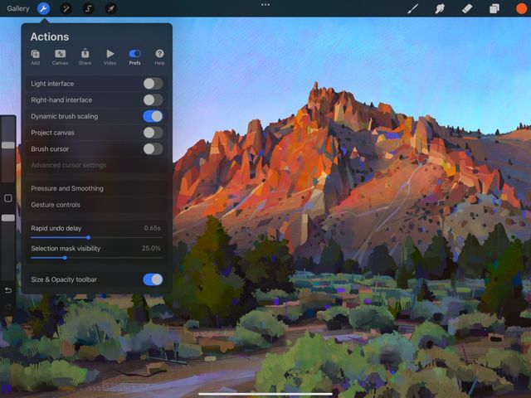The height and width of the screenshot is (398, 531).
Task: Select the Eraser tool
Action: point(467,8)
